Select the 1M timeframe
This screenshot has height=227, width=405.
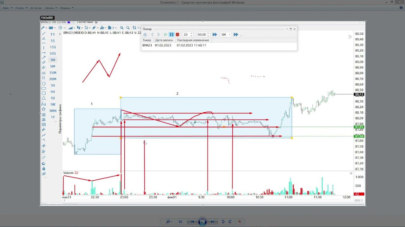[53, 60]
